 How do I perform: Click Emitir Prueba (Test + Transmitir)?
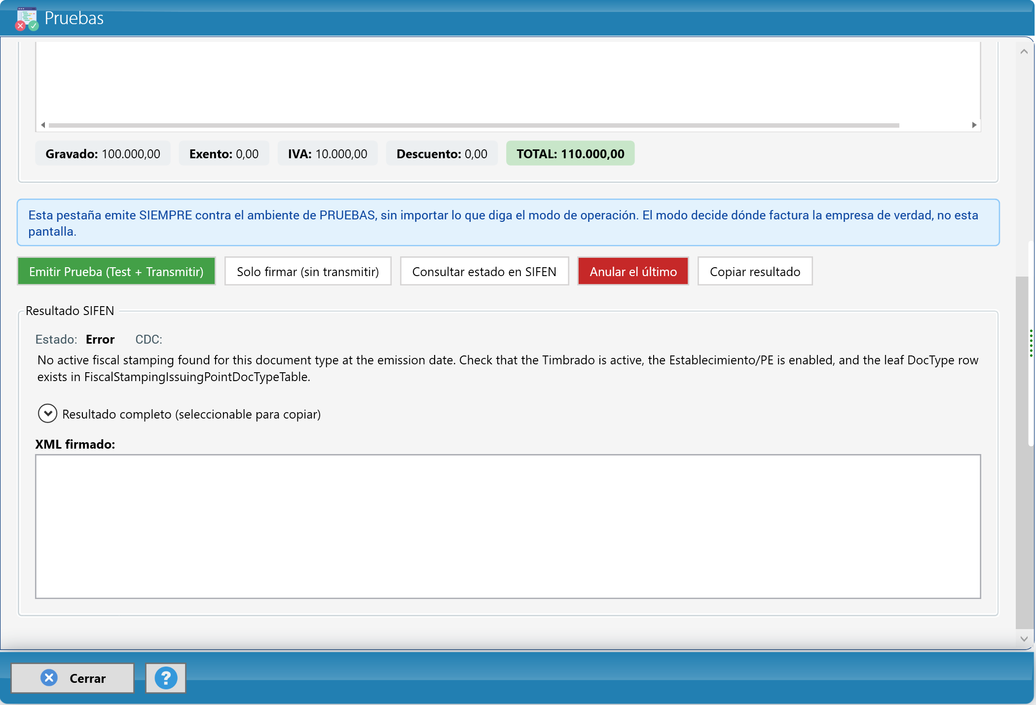click(x=116, y=271)
